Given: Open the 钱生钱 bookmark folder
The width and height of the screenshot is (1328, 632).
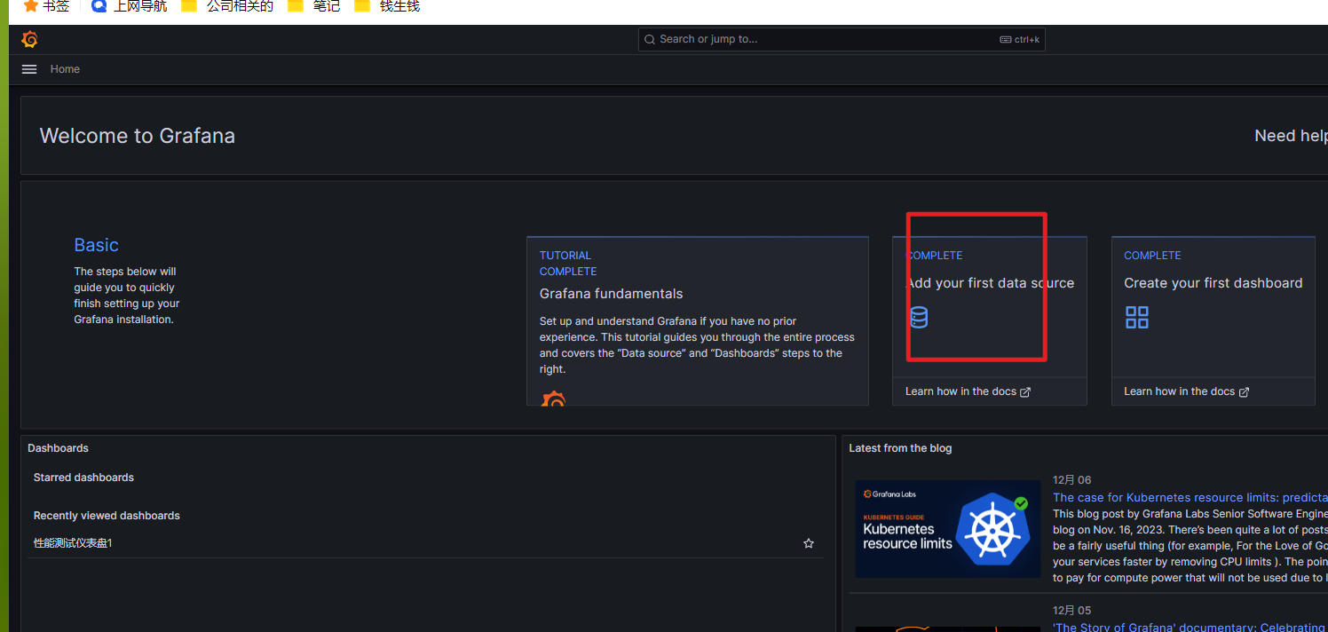Looking at the screenshot, I should point(387,6).
